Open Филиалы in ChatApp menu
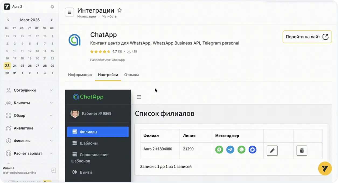The image size is (338, 183). click(x=98, y=132)
